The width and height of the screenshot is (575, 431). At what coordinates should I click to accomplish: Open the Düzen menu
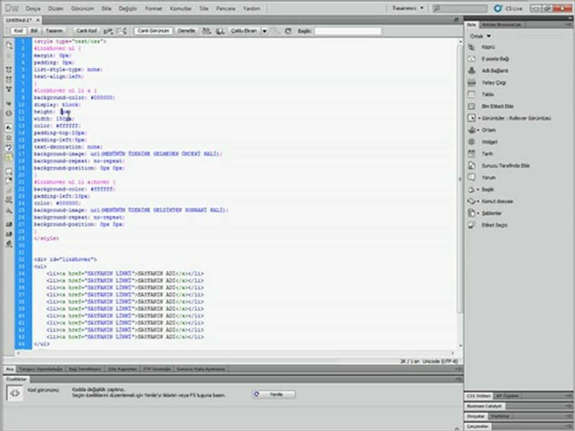[56, 8]
